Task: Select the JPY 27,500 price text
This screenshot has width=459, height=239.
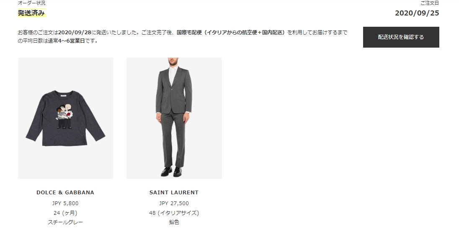Action: (174, 203)
